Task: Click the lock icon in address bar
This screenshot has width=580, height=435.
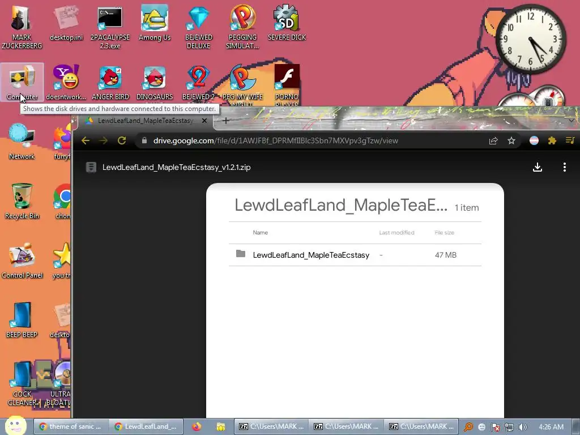Action: click(x=144, y=140)
